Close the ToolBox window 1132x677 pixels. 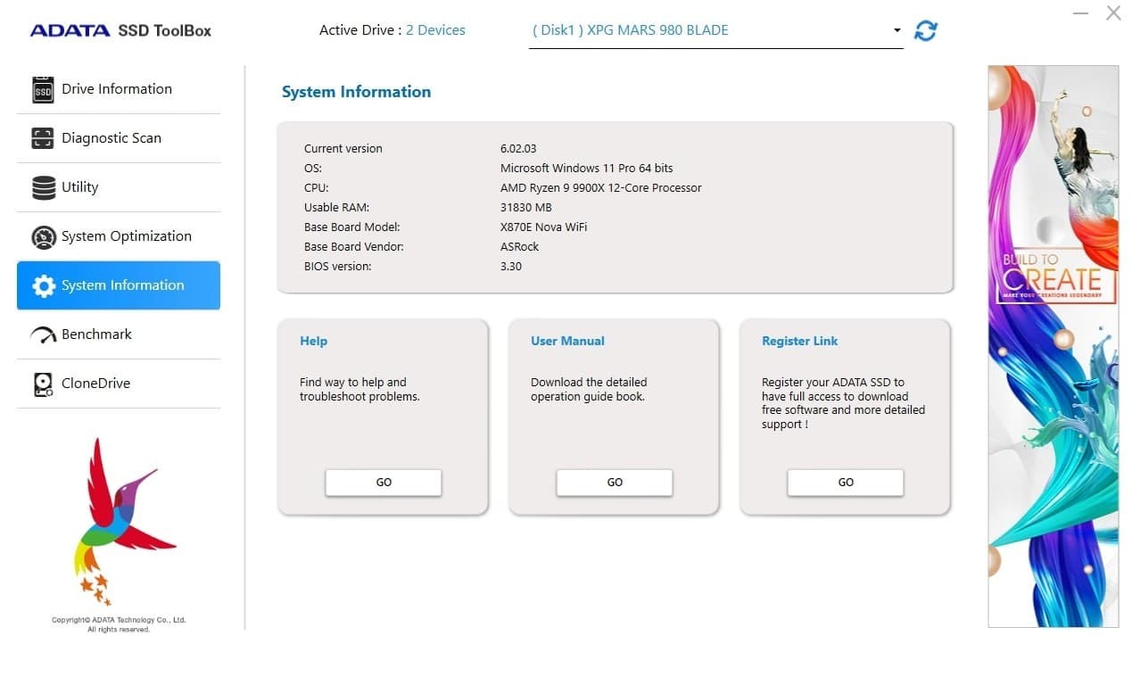coord(1113,13)
